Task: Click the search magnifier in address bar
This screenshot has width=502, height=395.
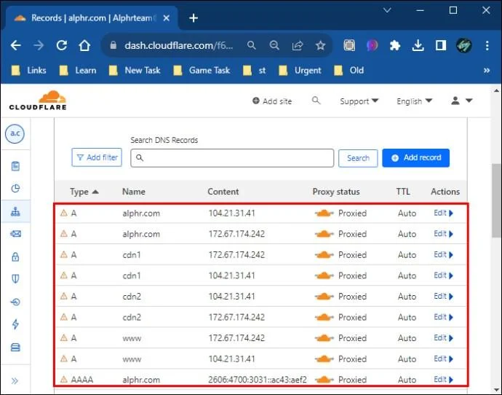Action: 252,45
